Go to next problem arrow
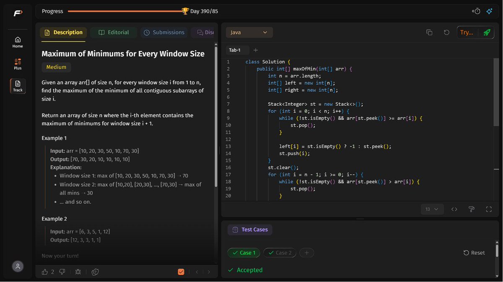This screenshot has width=503, height=282. coord(209,272)
